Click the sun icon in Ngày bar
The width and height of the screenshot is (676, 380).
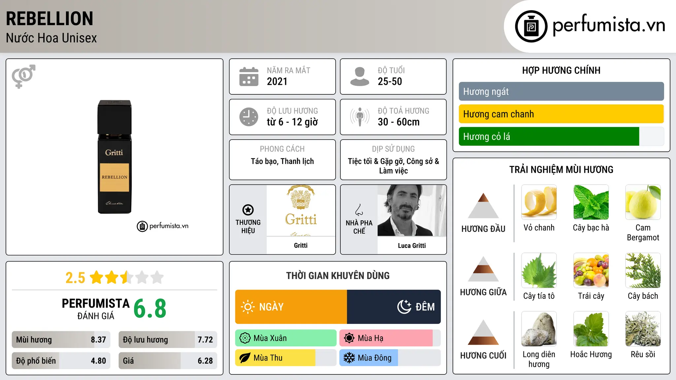(248, 307)
